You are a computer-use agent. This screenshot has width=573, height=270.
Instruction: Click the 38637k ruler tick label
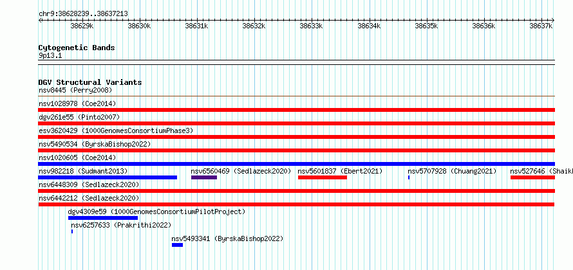point(541,26)
